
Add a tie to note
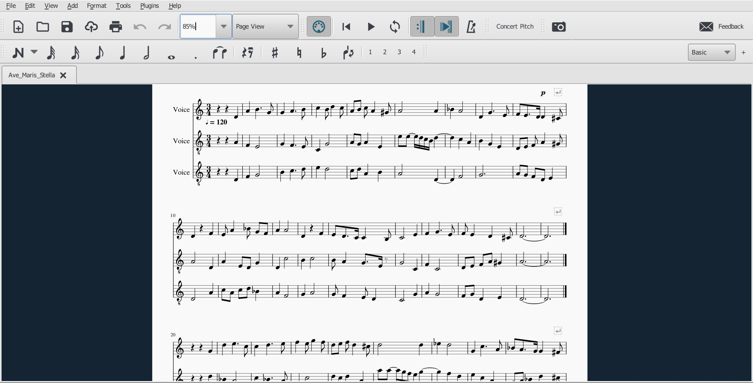tap(220, 53)
